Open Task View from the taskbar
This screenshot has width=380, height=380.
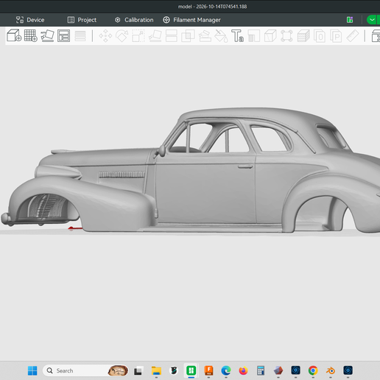(138, 370)
